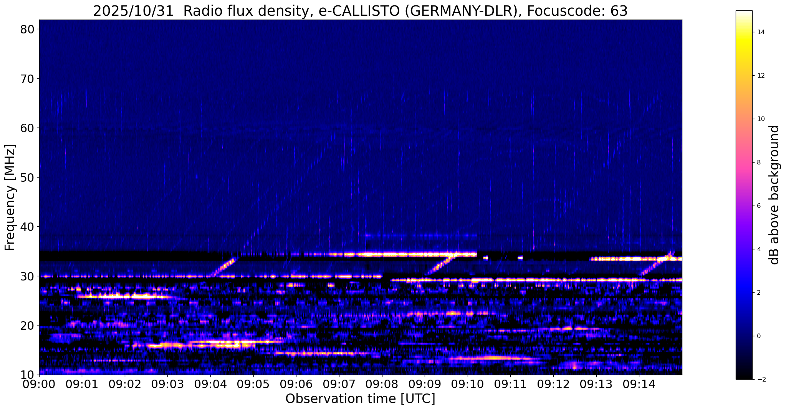Select the 09:01 time tick label
Screen dimensions: 786x410
pyautogui.click(x=82, y=384)
